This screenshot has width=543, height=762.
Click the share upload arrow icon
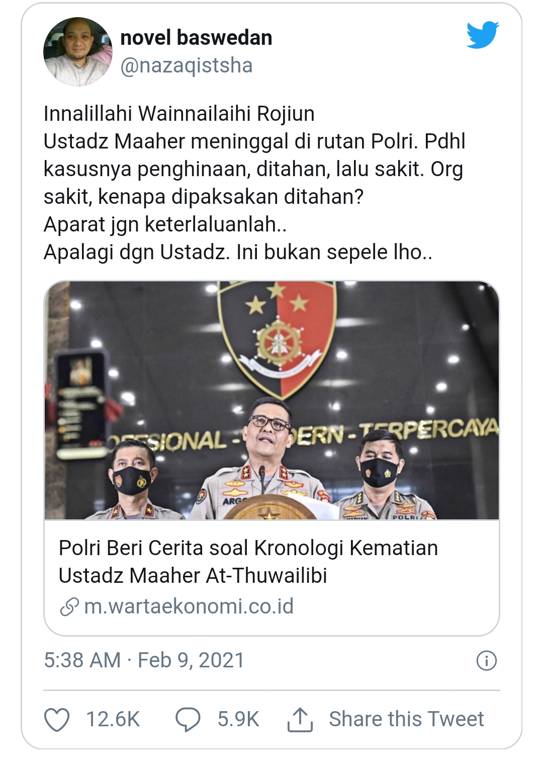[x=300, y=719]
